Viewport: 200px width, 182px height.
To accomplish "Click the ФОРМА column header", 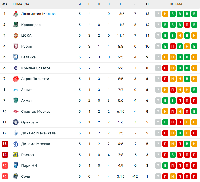I will click(x=176, y=4).
